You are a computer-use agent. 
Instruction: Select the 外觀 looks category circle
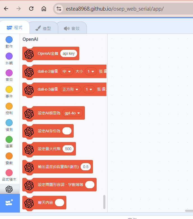click(x=9, y=56)
